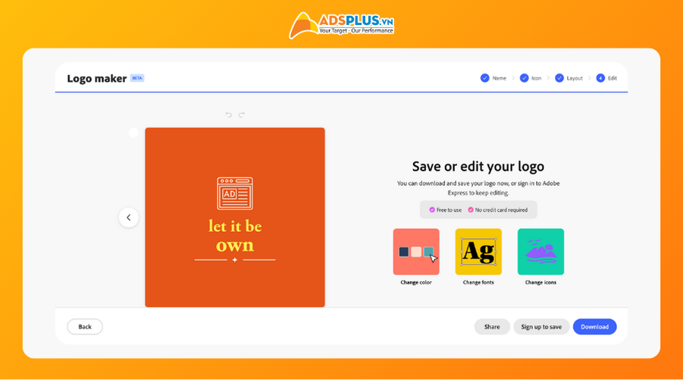Viewport: 683px width, 380px height.
Task: Click the 'let it be' logo text
Action: tap(235, 226)
